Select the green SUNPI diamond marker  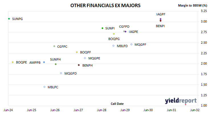[102, 28]
